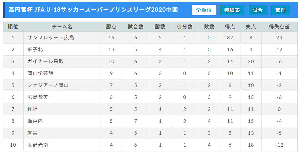The width and height of the screenshot is (300, 153).
Task: Click the 試合数 column header
Action: coord(135,27)
